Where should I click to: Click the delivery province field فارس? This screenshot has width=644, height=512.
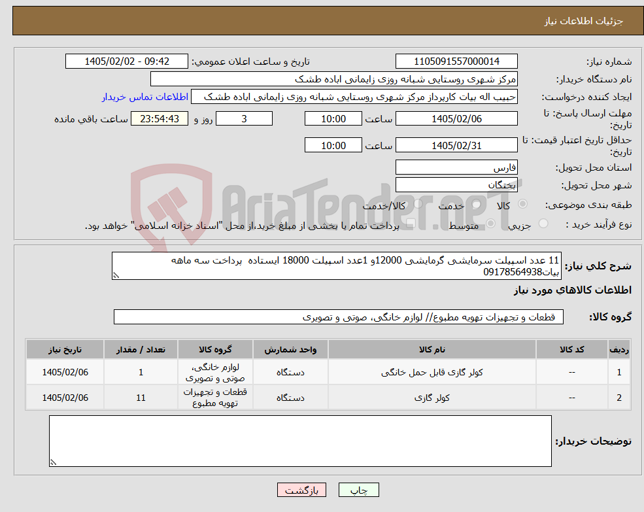[456, 167]
